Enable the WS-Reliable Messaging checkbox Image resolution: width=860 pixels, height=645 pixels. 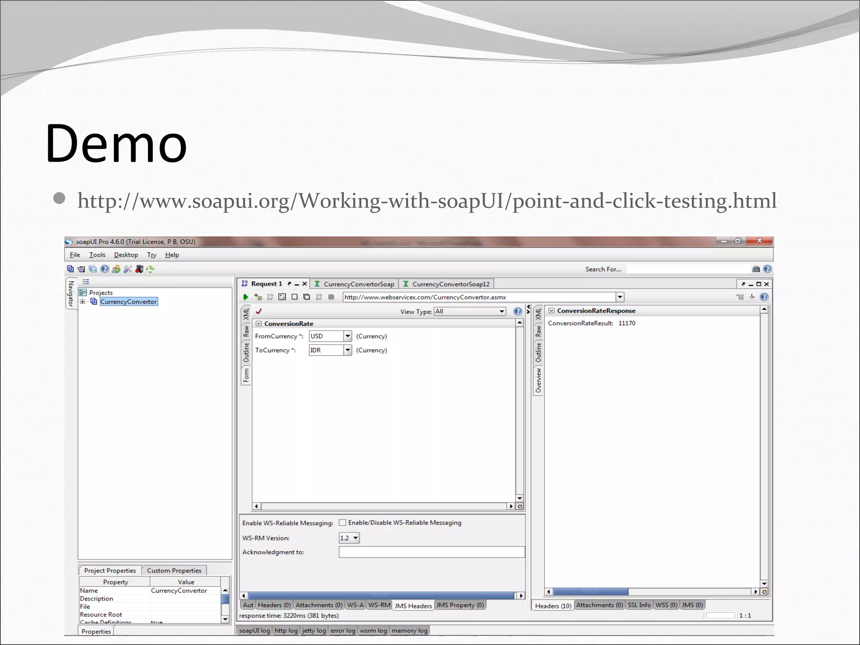(343, 522)
